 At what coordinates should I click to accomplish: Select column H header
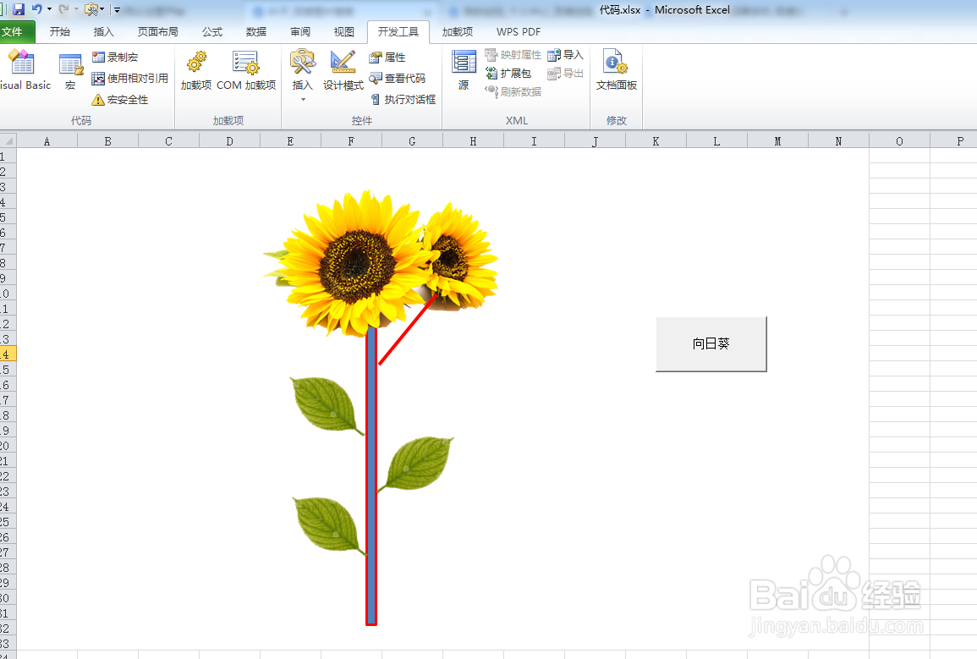473,141
